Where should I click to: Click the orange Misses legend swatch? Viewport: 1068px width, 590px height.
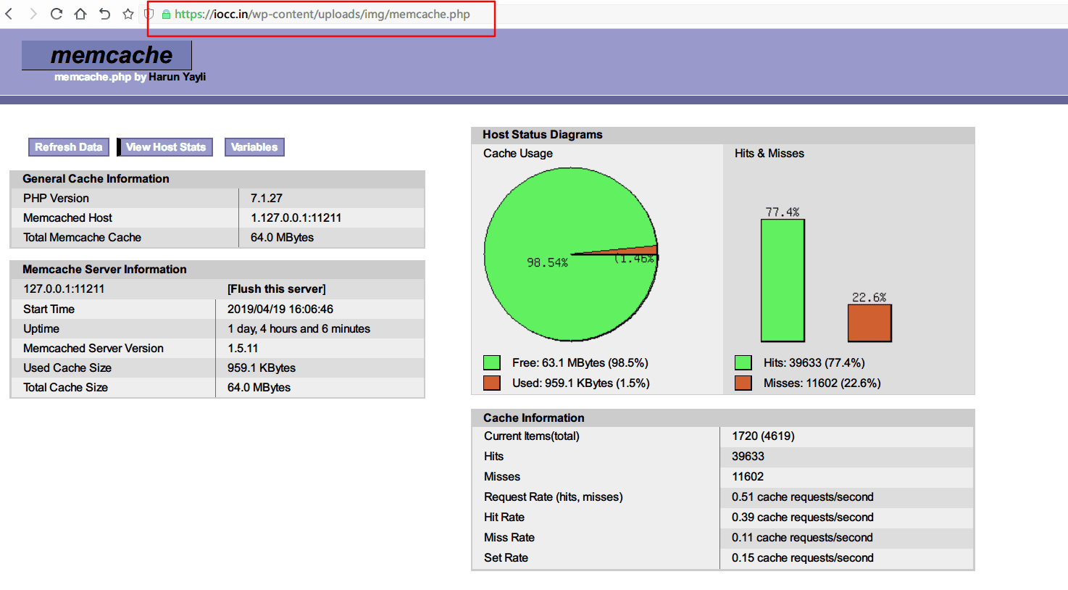[x=743, y=383]
